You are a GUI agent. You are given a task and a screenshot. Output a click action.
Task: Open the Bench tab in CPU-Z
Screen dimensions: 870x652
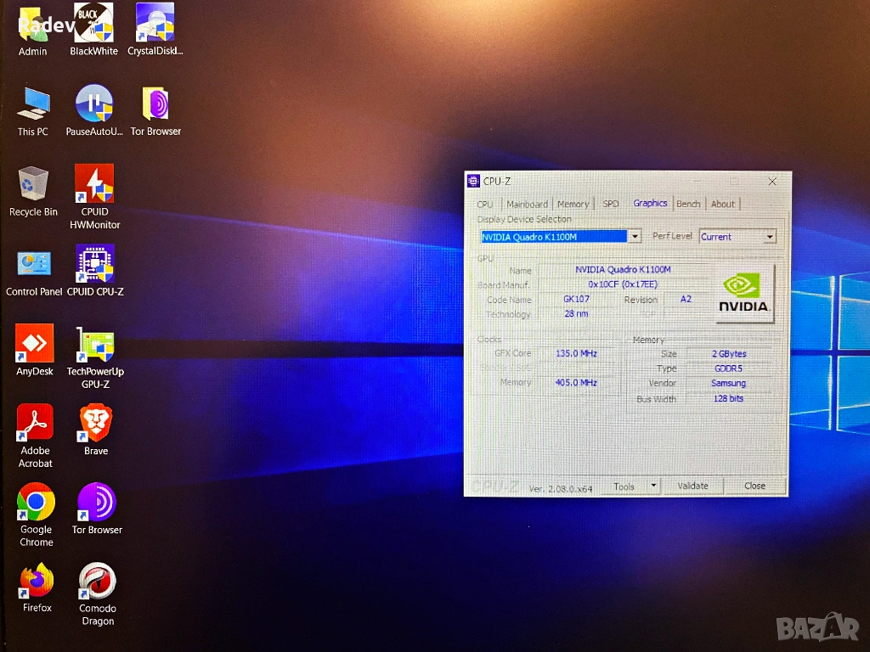click(688, 205)
